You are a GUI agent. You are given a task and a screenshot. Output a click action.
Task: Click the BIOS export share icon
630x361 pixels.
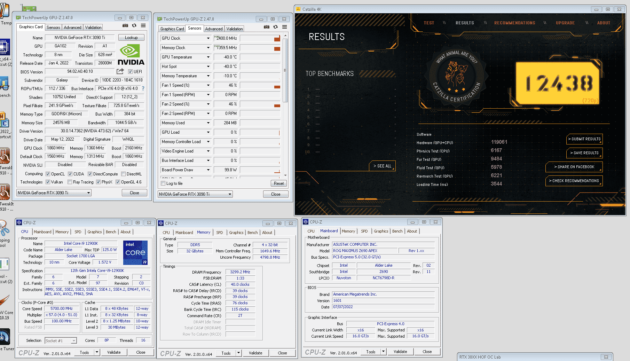click(x=120, y=71)
